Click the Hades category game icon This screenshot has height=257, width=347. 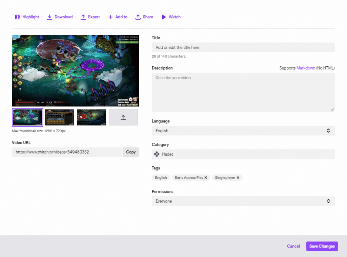coord(156,154)
